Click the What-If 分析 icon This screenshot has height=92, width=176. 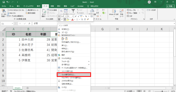click(x=114, y=13)
